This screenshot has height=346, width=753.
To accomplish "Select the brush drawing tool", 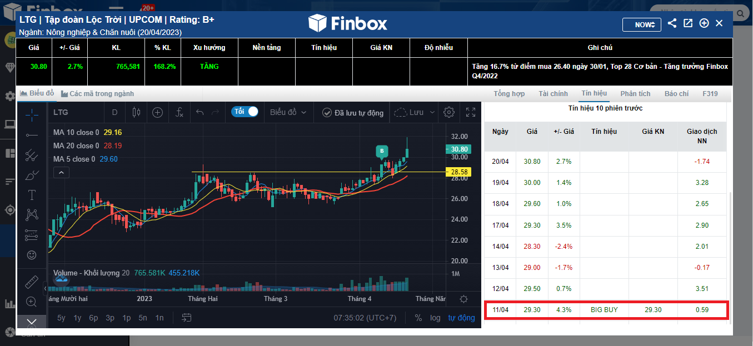I will 32,175.
